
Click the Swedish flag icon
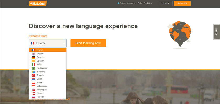[34, 72]
